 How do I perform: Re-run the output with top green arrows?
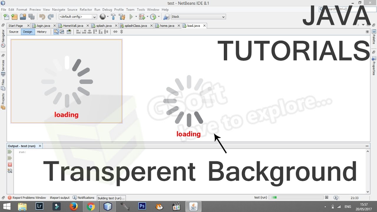click(10, 152)
